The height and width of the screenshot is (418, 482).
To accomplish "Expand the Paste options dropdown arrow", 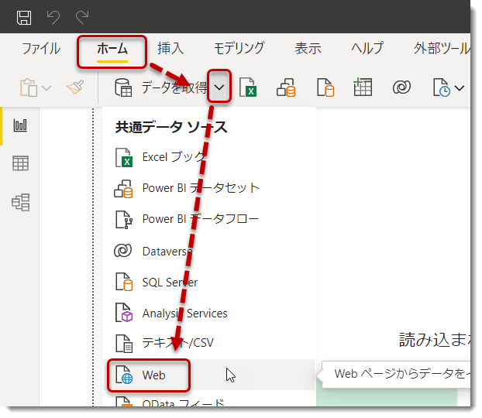I will [46, 88].
